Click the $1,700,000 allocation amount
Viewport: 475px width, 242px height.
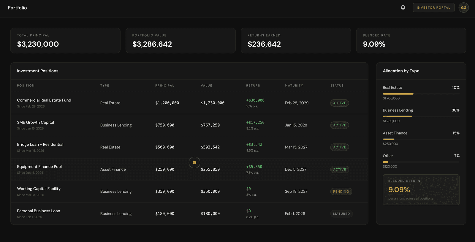click(391, 98)
